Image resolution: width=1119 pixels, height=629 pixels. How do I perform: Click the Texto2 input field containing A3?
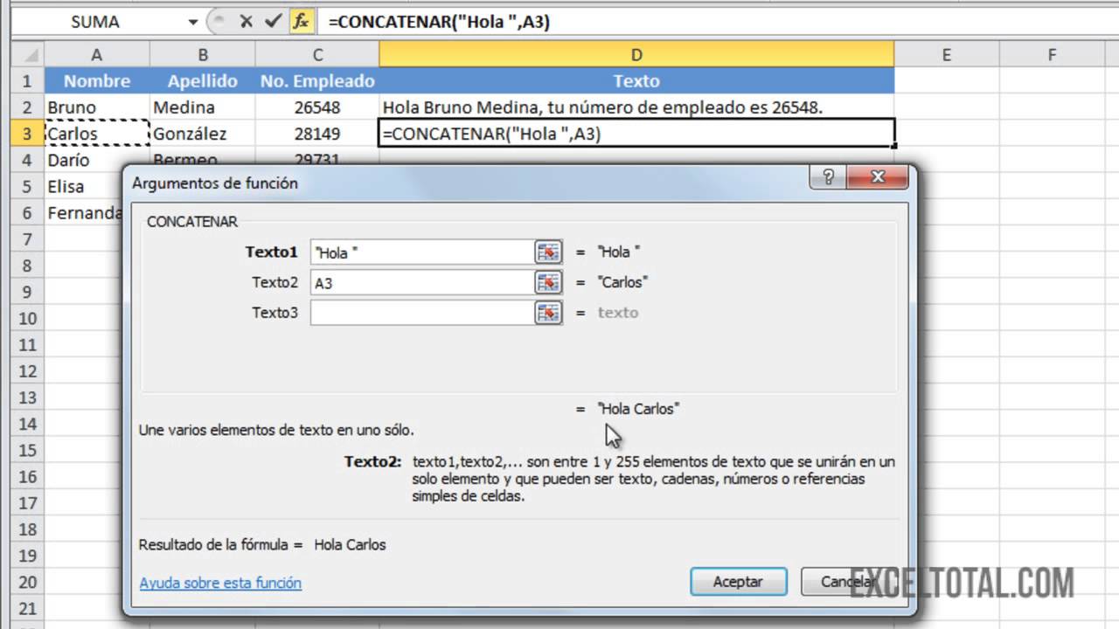pos(422,283)
